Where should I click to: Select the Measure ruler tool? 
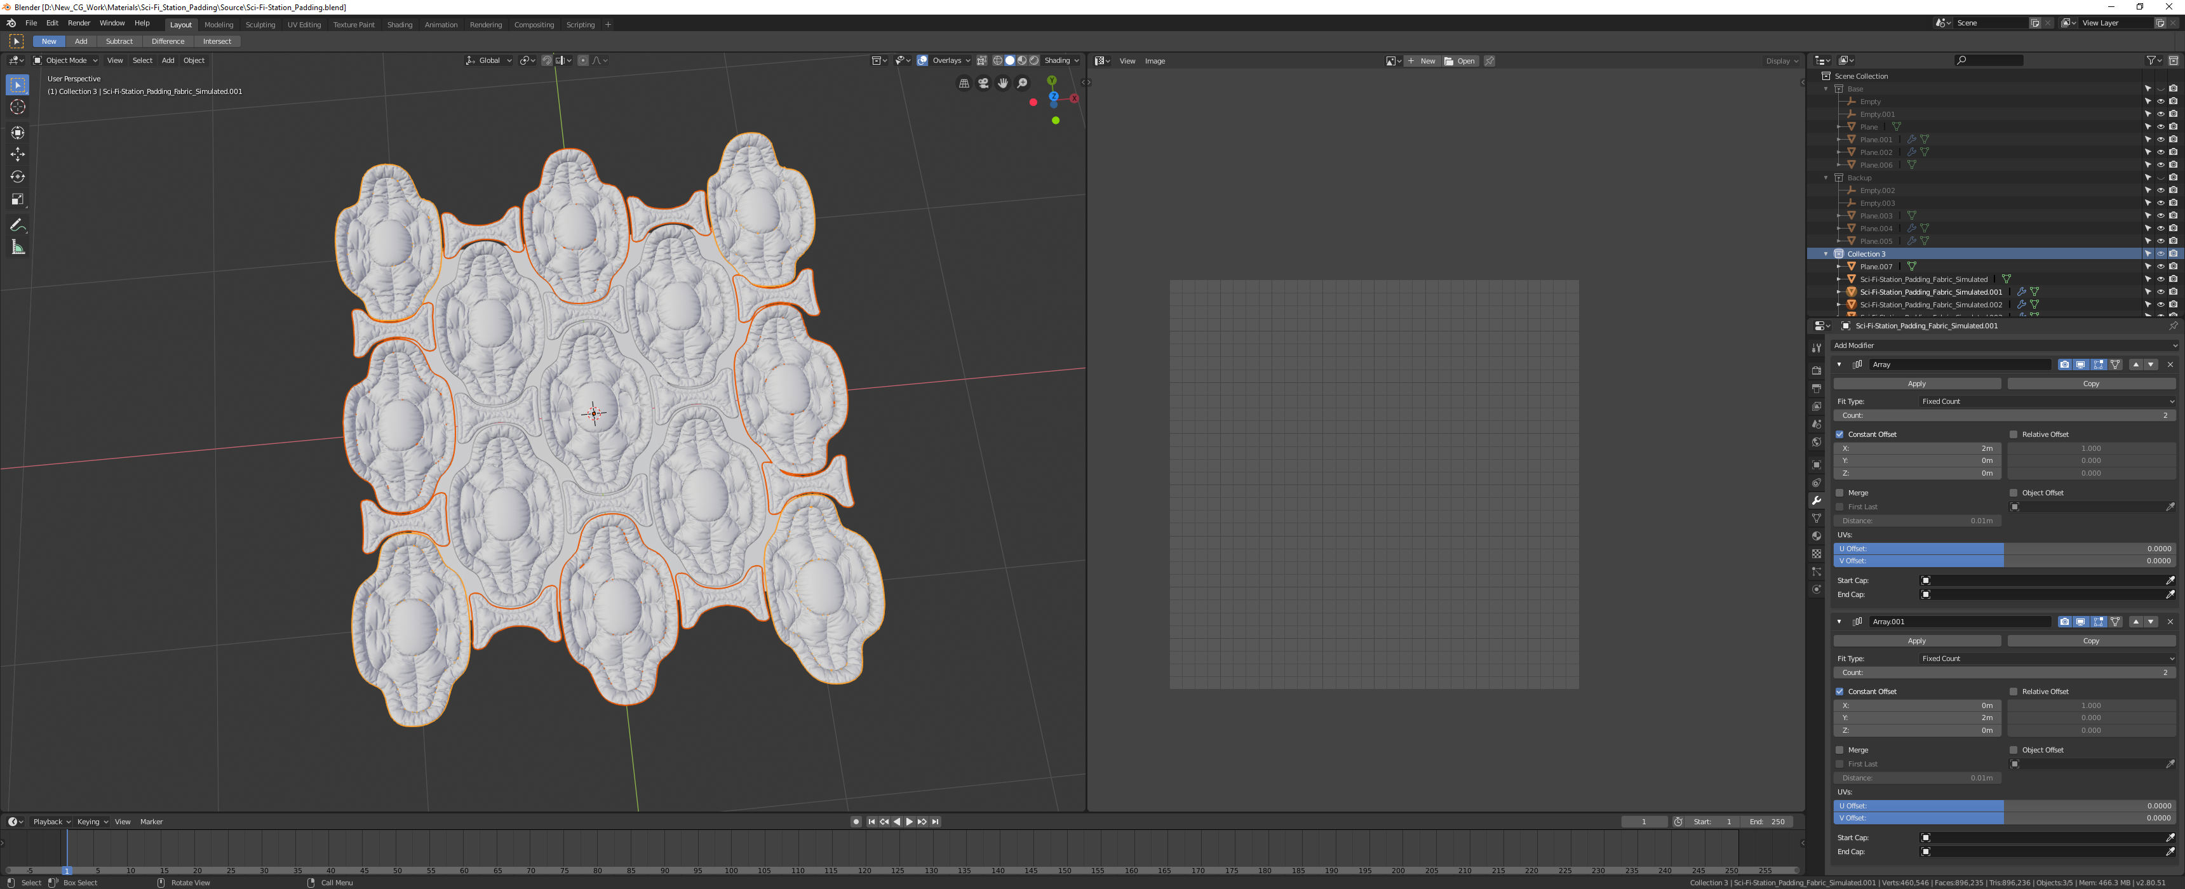tap(18, 247)
